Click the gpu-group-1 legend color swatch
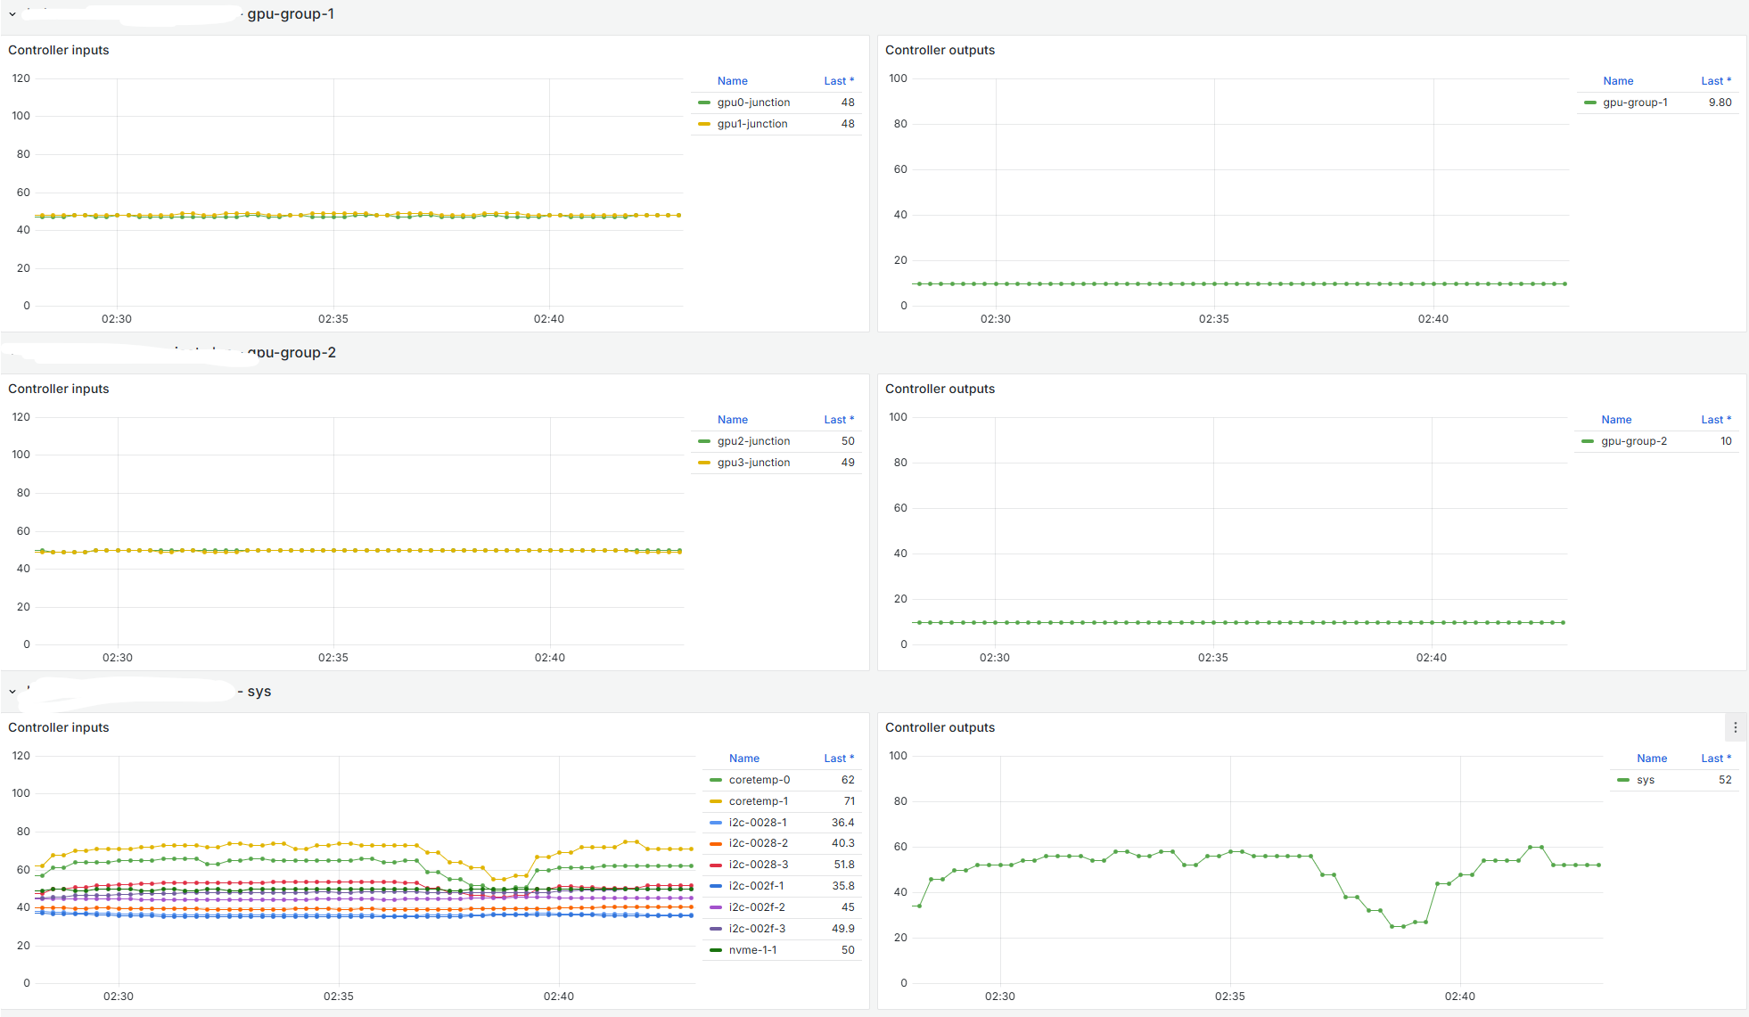 tap(1590, 103)
